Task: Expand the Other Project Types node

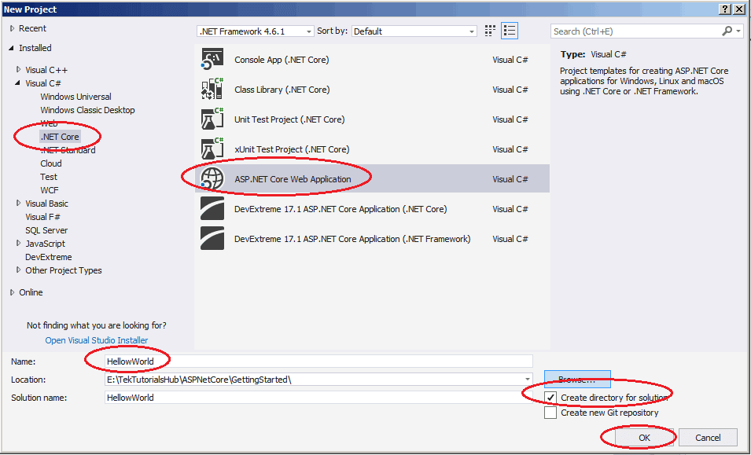Action: tap(19, 270)
